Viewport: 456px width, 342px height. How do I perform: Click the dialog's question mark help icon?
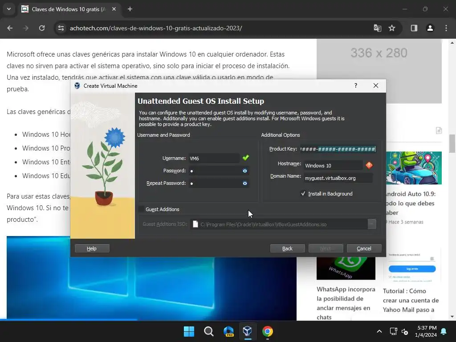pyautogui.click(x=356, y=85)
